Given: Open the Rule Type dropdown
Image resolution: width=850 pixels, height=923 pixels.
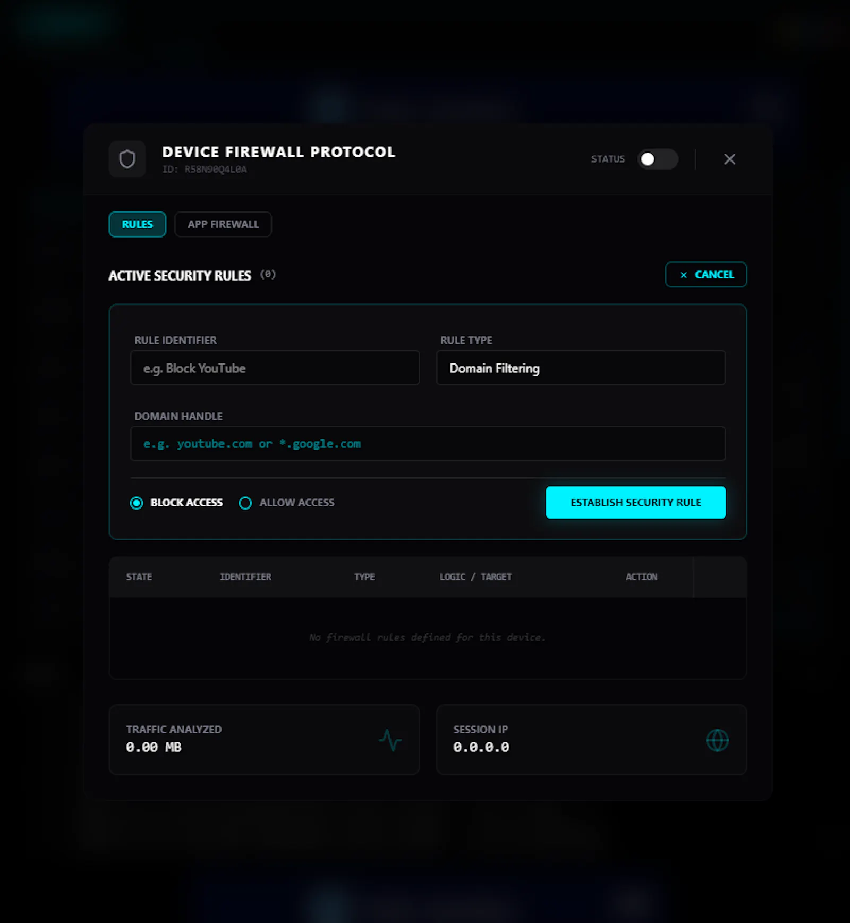Looking at the screenshot, I should point(581,368).
